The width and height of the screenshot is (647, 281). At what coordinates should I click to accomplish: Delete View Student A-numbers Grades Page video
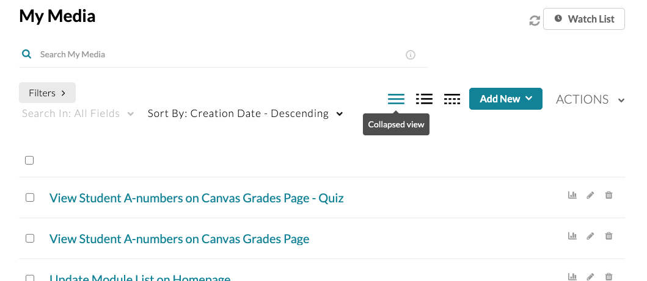pyautogui.click(x=609, y=236)
